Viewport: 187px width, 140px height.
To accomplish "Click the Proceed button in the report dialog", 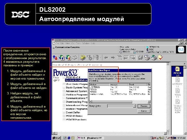I will (144, 106).
